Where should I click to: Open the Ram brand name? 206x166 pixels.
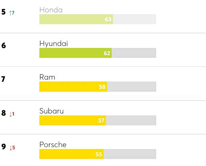47,77
